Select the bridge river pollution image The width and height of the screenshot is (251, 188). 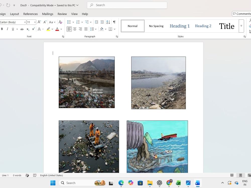point(87,82)
